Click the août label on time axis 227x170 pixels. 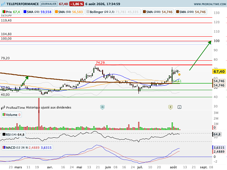(x=173, y=167)
